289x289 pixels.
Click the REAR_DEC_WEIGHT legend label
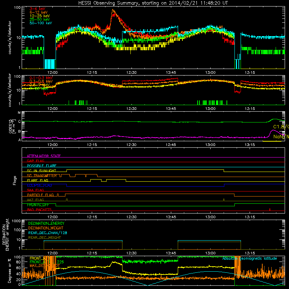44,238
